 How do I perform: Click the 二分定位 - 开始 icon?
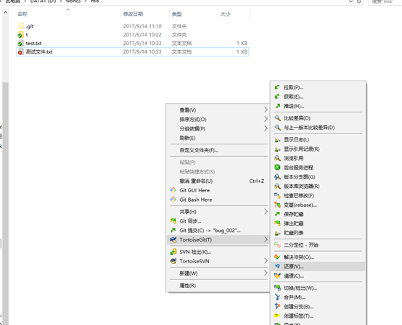(x=277, y=244)
